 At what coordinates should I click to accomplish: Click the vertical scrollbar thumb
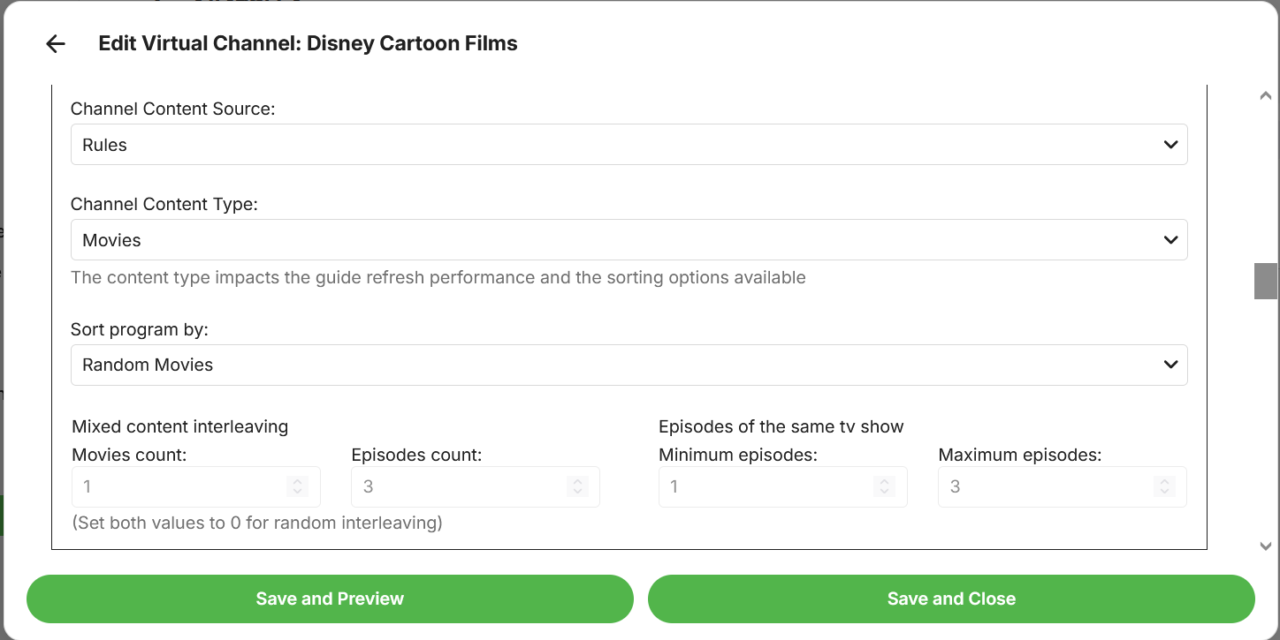tap(1266, 282)
